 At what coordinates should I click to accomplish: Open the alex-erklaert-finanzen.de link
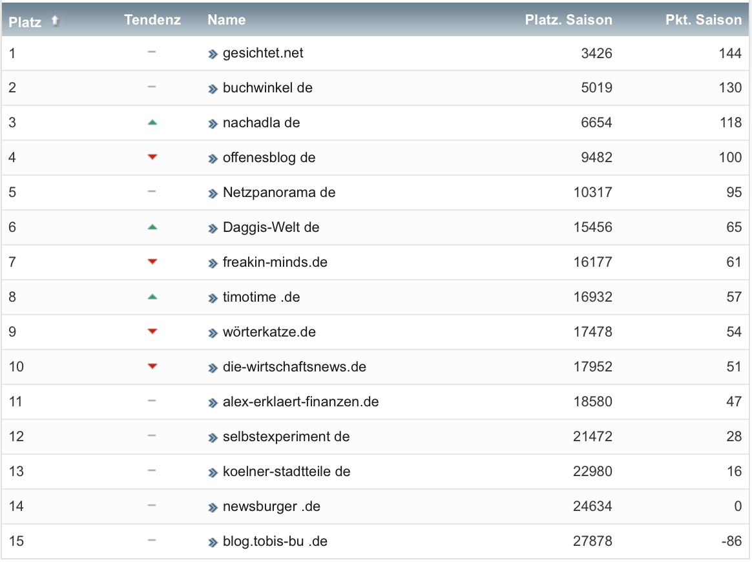click(300, 402)
